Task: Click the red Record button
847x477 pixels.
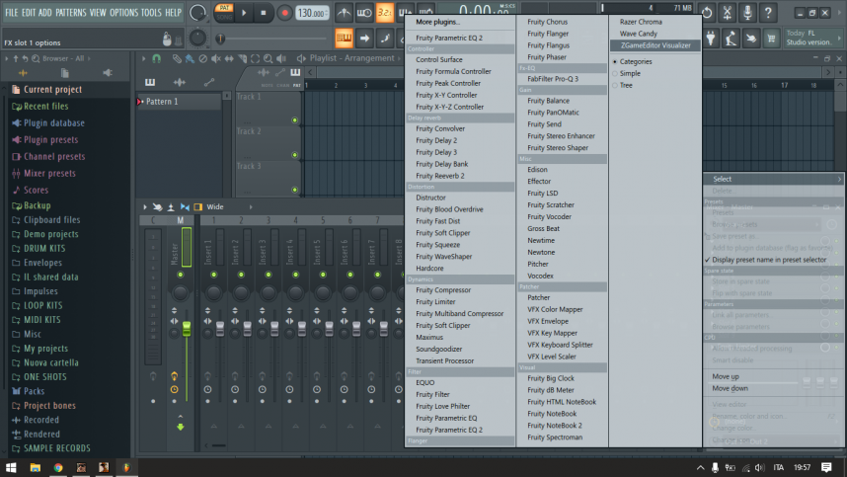Action: pyautogui.click(x=284, y=13)
